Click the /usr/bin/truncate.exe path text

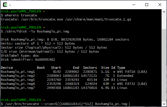click(42, 19)
